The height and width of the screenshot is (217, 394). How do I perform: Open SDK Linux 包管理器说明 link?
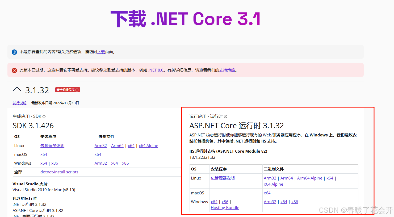tap(52, 146)
